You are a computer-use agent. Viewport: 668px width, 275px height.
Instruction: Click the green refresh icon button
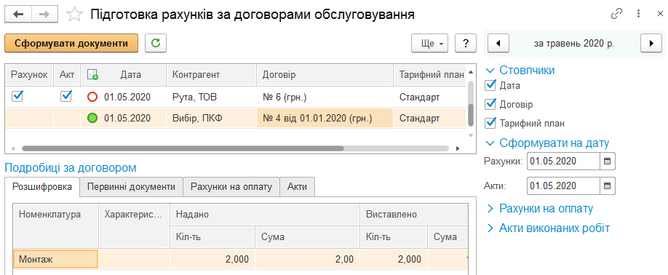pos(156,43)
